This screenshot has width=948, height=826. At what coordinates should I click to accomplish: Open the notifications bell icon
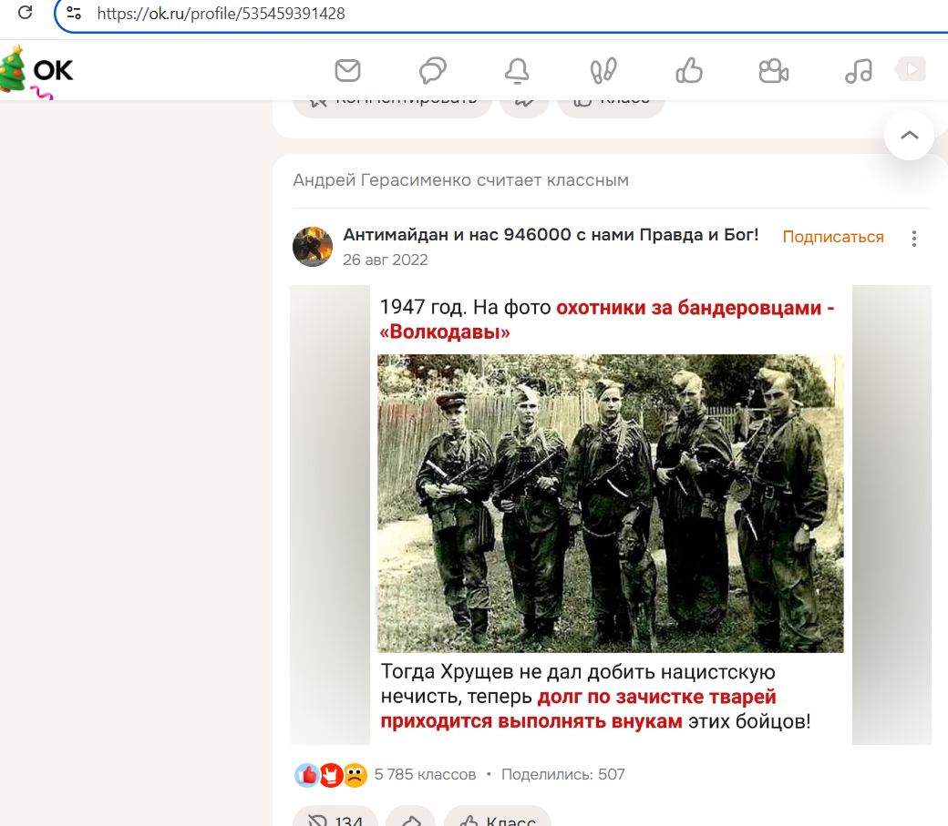pyautogui.click(x=518, y=71)
